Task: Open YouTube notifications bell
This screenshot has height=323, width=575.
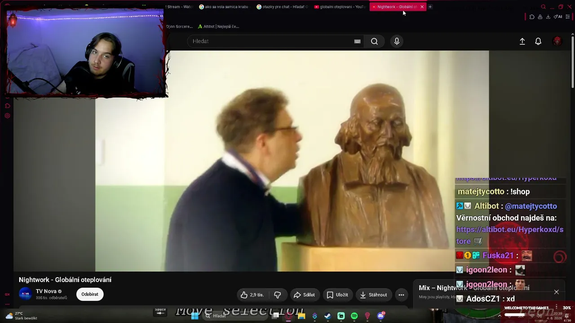Action: (538, 41)
